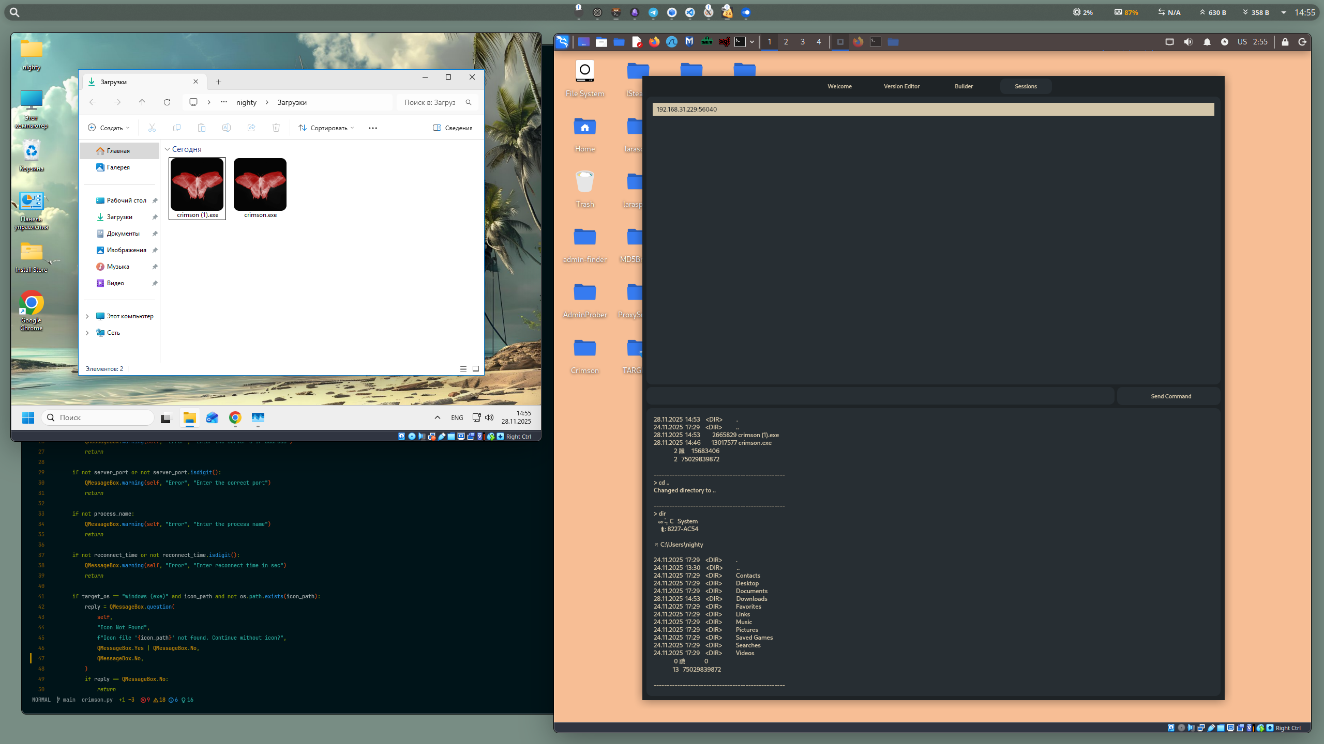This screenshot has height=744, width=1324.
Task: Click the Send Command button
Action: [x=1171, y=396]
